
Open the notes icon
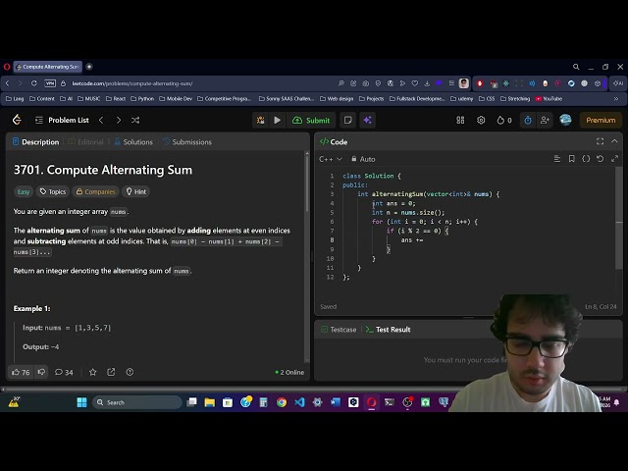[348, 120]
